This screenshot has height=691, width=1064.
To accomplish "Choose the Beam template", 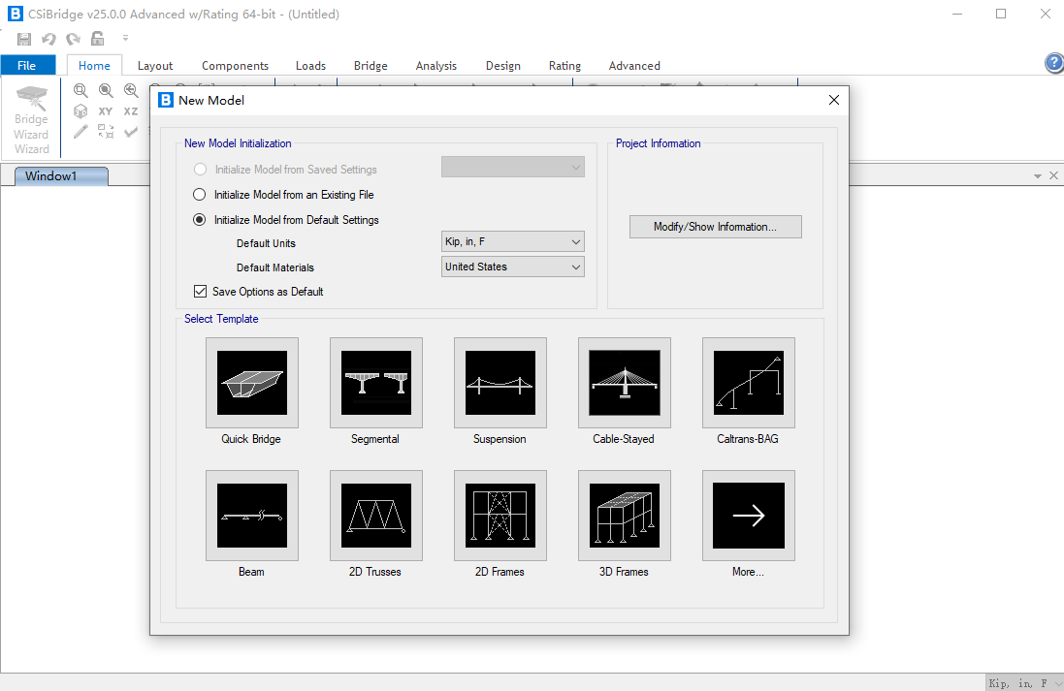I will (x=252, y=516).
